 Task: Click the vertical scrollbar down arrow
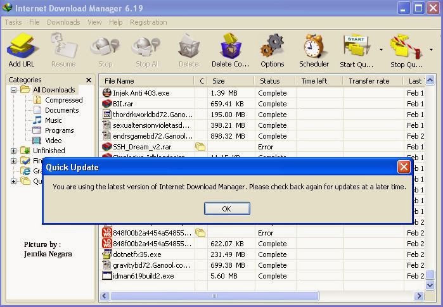(430, 285)
